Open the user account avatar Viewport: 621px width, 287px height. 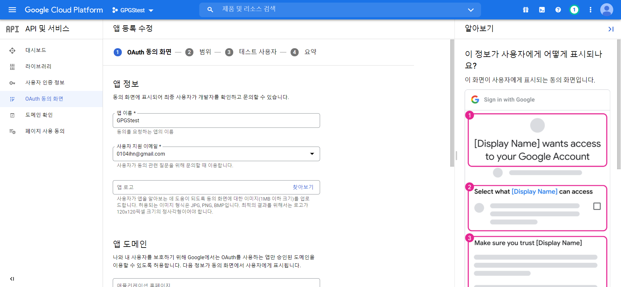pos(607,10)
